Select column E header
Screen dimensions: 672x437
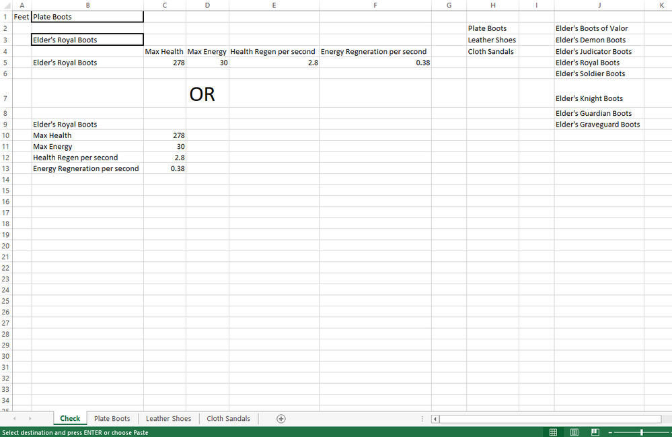(274, 5)
